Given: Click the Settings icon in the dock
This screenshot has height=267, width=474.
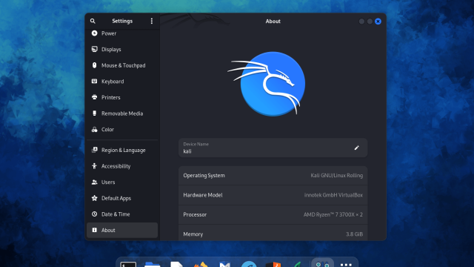Looking at the screenshot, I should pyautogui.click(x=322, y=263).
